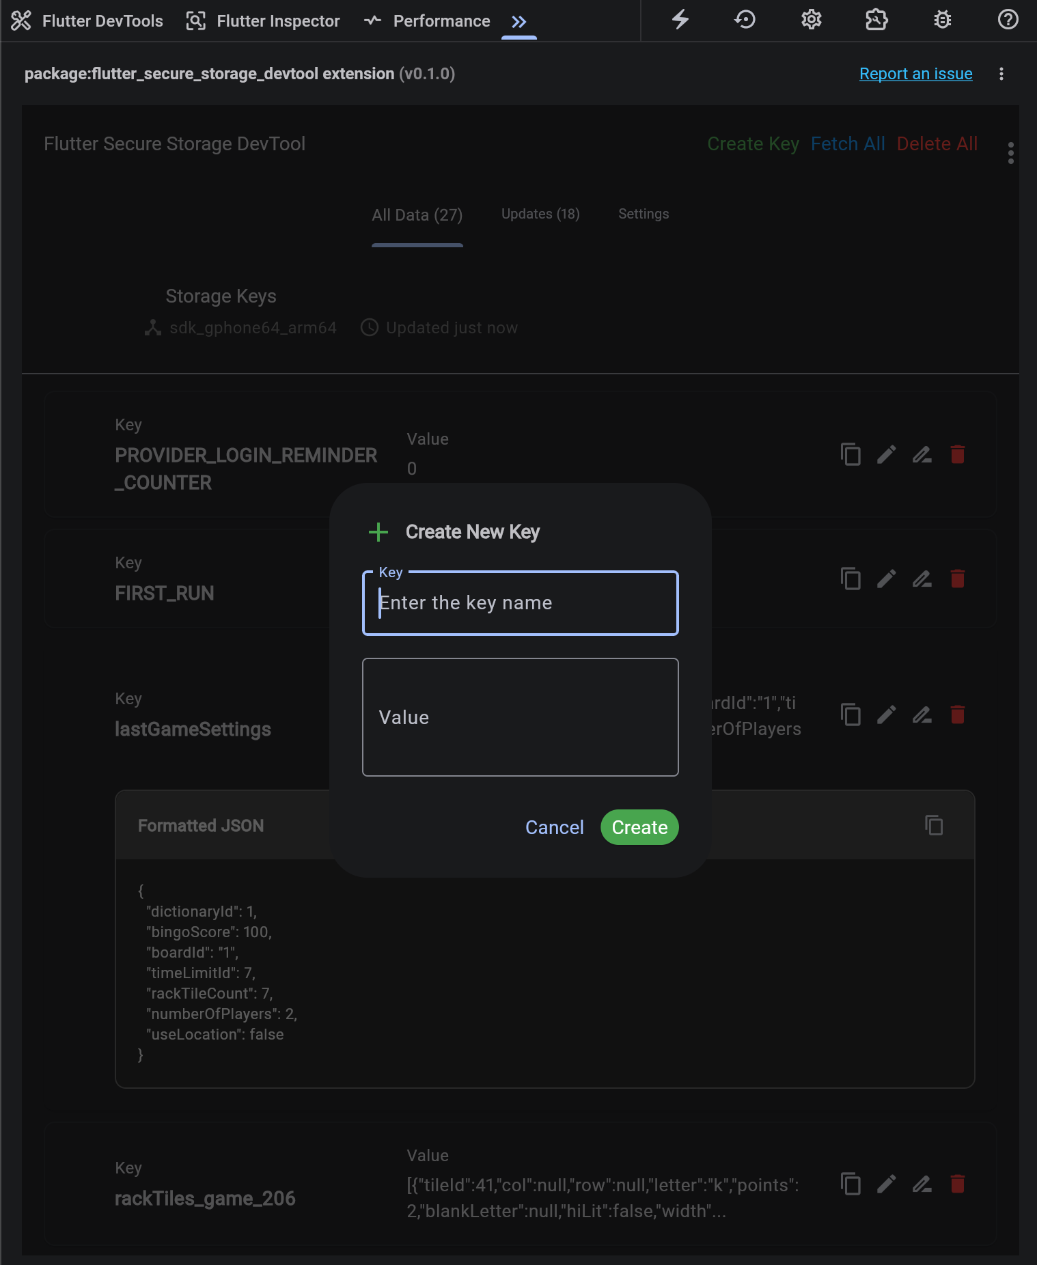Click Create Key in the toolbar

[x=753, y=144]
